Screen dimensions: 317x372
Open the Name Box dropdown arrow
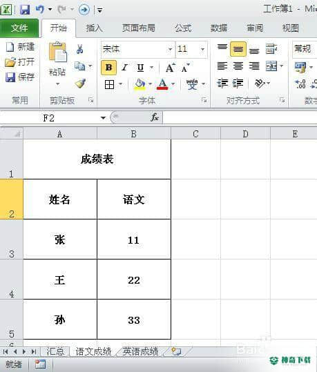(x=103, y=117)
